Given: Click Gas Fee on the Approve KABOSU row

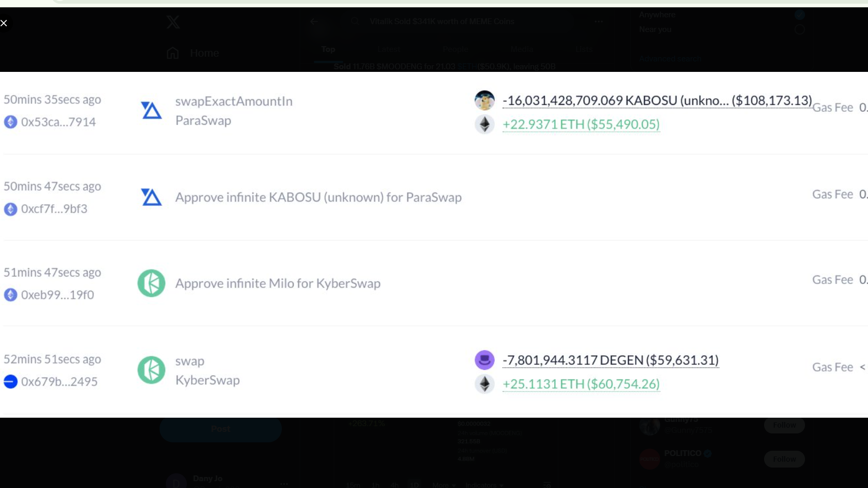Looking at the screenshot, I should 833,194.
